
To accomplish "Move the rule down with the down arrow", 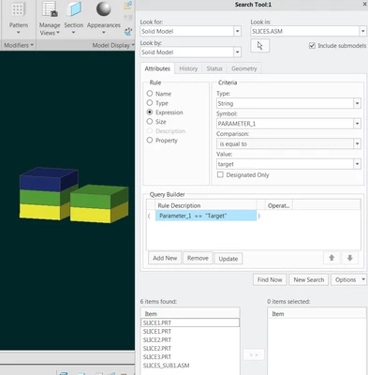I will [x=349, y=258].
